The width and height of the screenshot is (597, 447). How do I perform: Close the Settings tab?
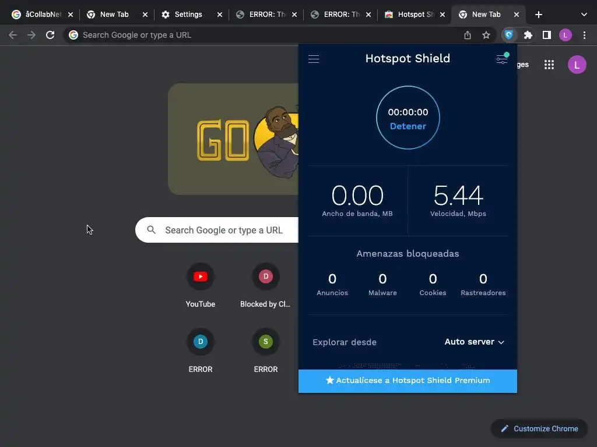tap(220, 15)
